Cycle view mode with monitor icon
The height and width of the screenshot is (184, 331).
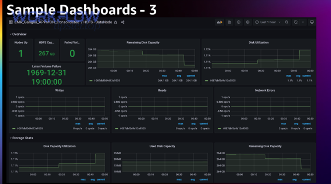(312, 22)
